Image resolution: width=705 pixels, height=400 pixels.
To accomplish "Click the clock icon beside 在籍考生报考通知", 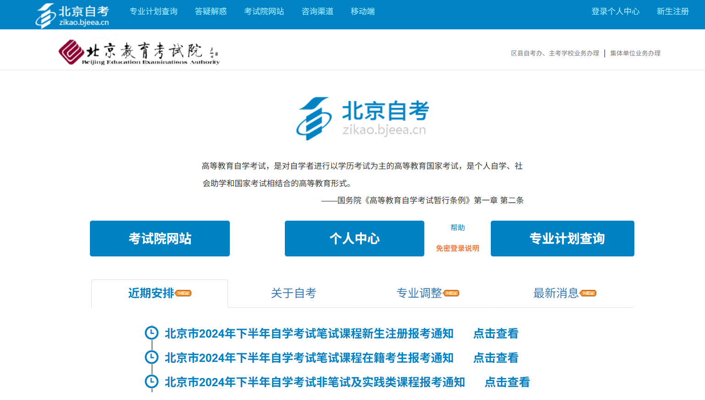I will point(151,357).
